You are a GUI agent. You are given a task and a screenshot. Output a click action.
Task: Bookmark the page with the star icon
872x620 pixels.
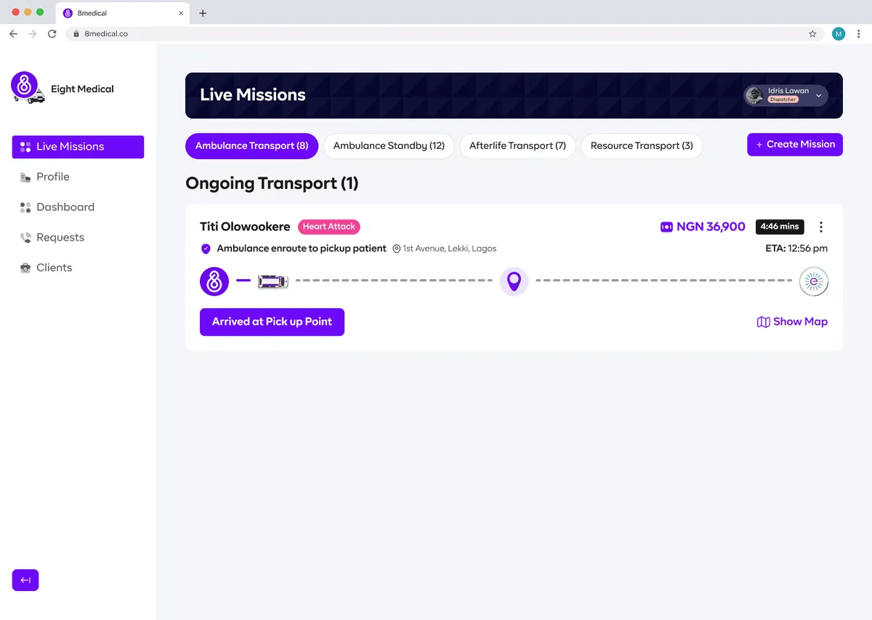[812, 34]
